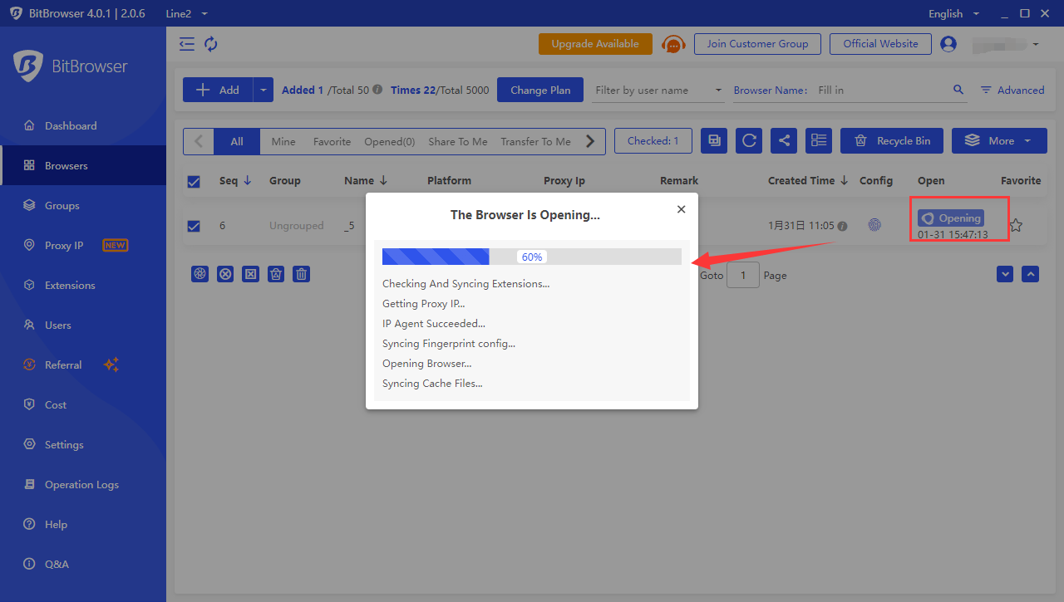Click the Goto page number field
The height and width of the screenshot is (602, 1064).
(743, 275)
